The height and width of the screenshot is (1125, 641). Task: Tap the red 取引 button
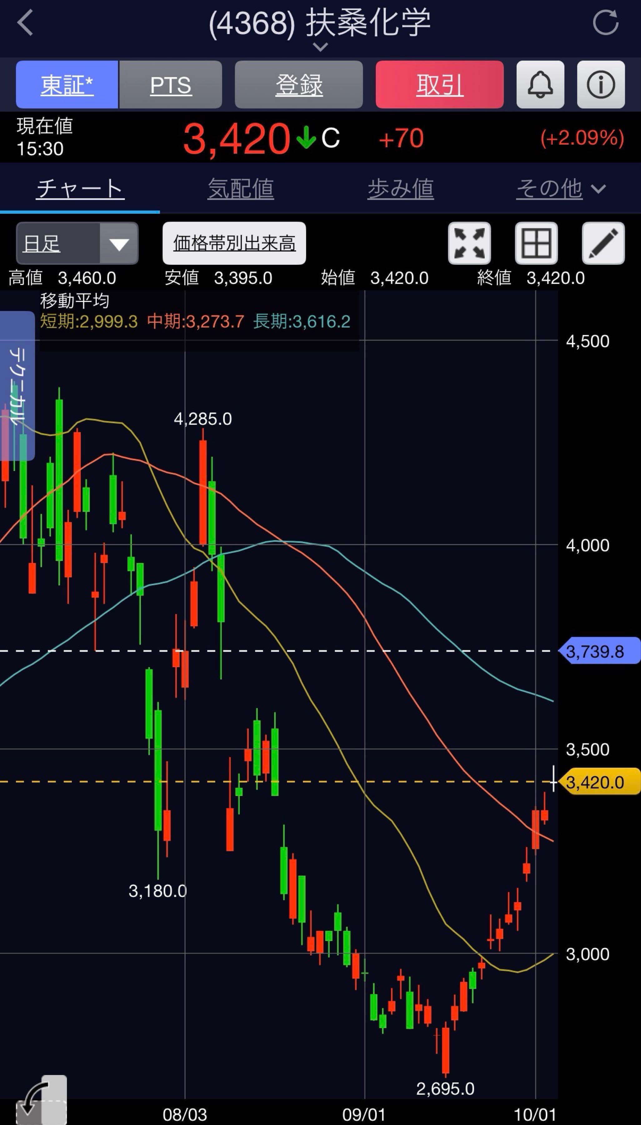[440, 85]
